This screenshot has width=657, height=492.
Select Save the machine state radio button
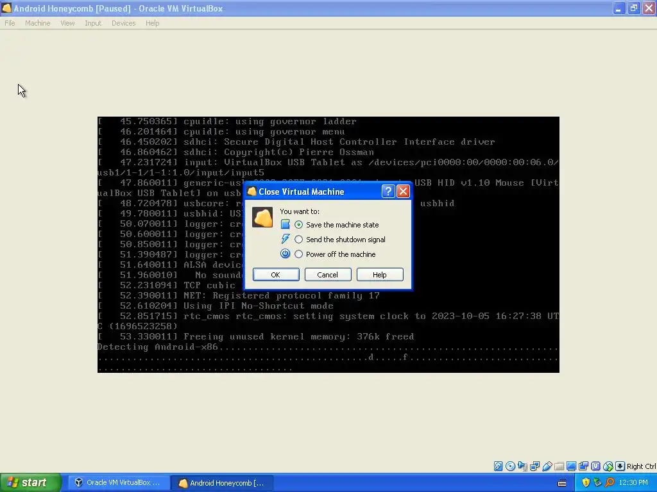tap(298, 225)
